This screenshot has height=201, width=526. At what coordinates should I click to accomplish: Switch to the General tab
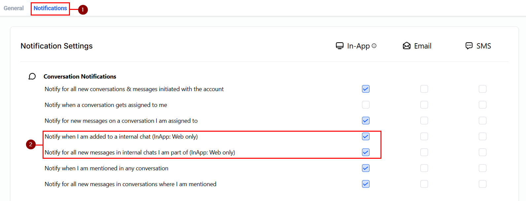point(14,8)
